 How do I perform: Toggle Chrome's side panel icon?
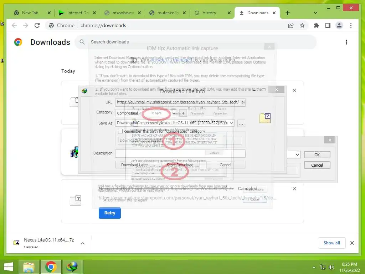328,25
